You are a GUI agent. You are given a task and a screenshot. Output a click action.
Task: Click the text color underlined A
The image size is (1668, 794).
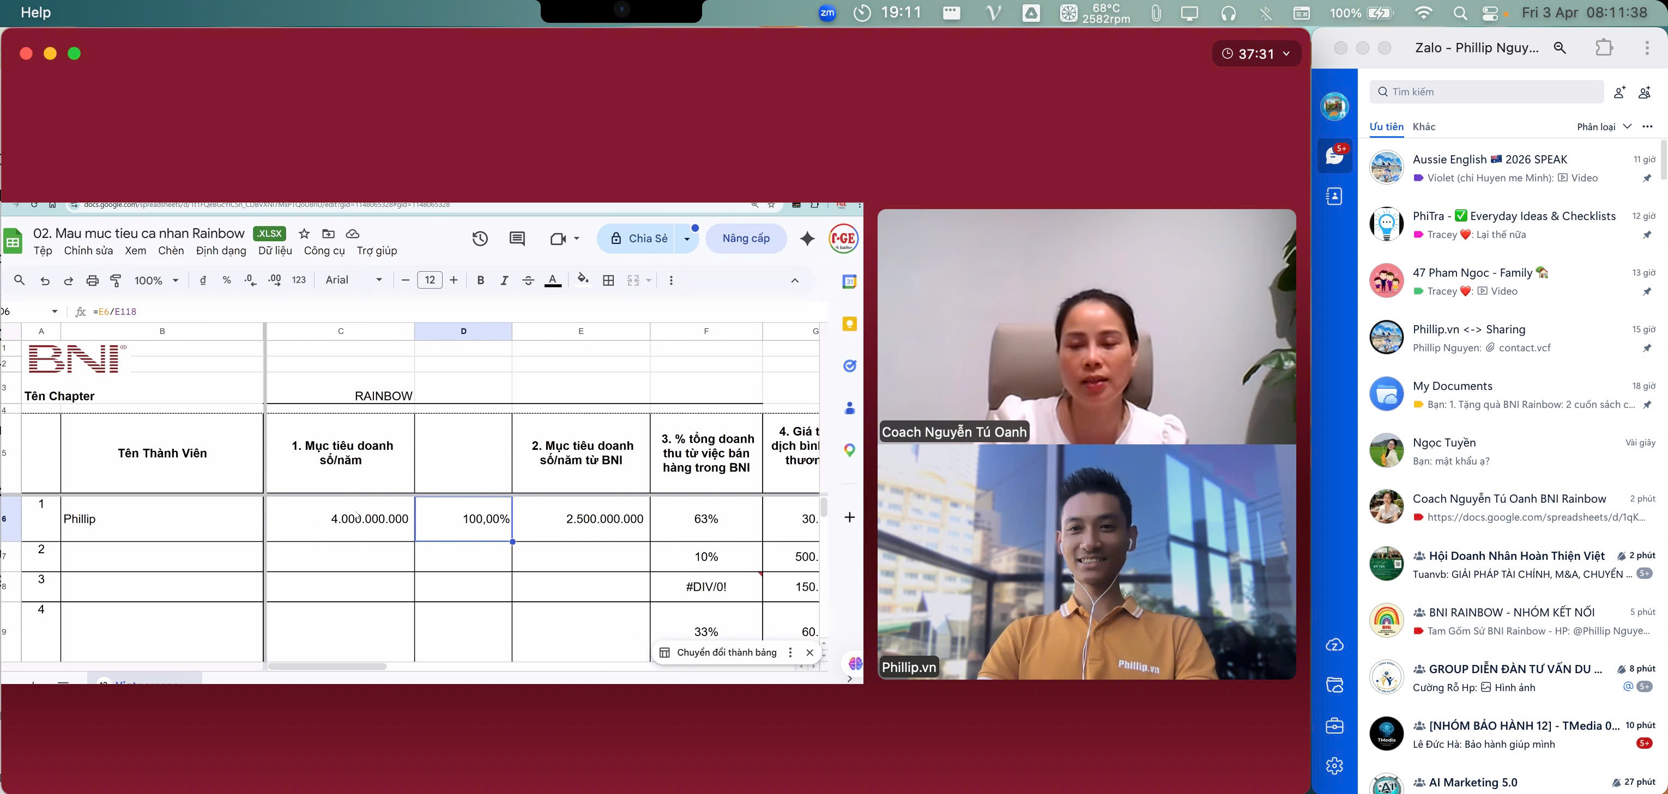pyautogui.click(x=553, y=280)
